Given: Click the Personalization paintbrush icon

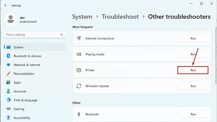Looking at the screenshot, I should pyautogui.click(x=8, y=73).
